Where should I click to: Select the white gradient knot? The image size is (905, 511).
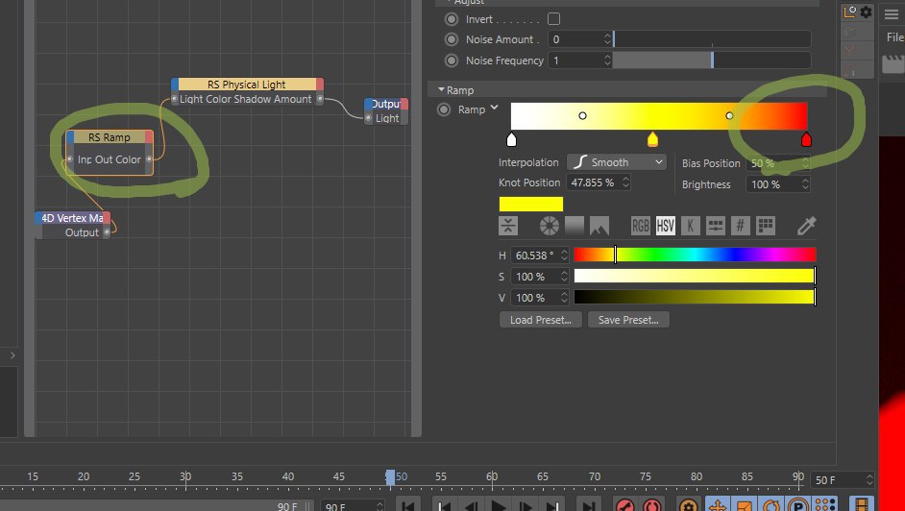(x=511, y=139)
